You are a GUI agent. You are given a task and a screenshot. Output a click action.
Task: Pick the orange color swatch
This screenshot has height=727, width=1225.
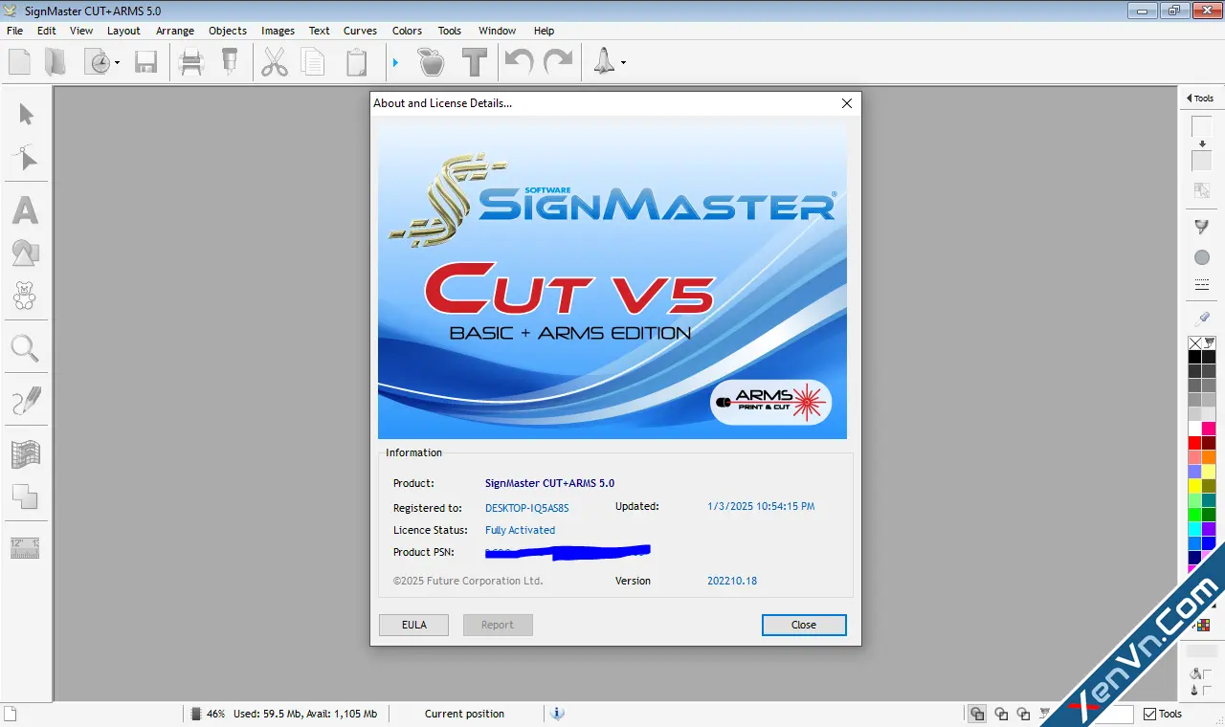(1210, 457)
